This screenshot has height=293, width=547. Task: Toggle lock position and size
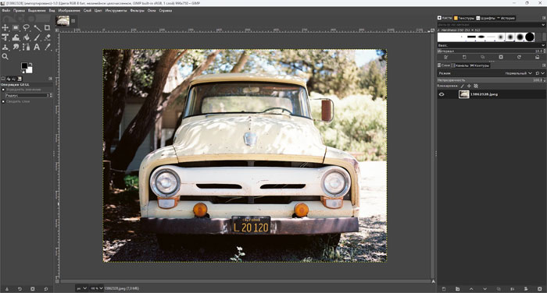469,86
